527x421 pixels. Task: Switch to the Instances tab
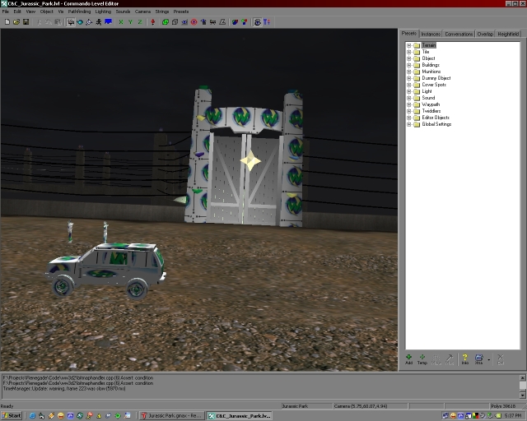click(x=431, y=35)
